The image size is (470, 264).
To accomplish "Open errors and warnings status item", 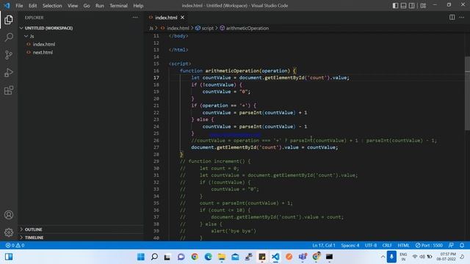I will [x=15, y=245].
